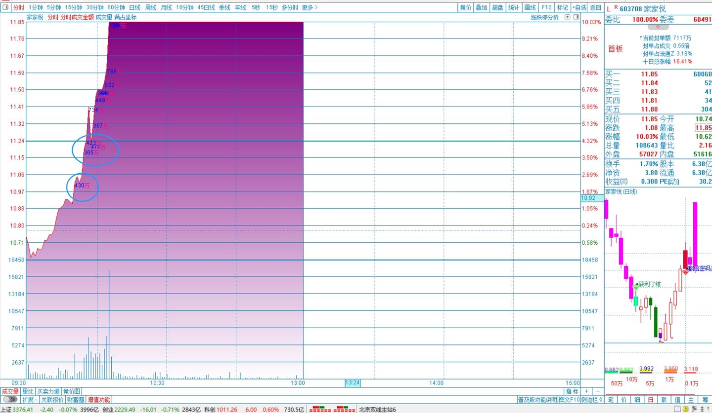Switch to the 45日线 period
The width and height of the screenshot is (712, 413).
206,7
